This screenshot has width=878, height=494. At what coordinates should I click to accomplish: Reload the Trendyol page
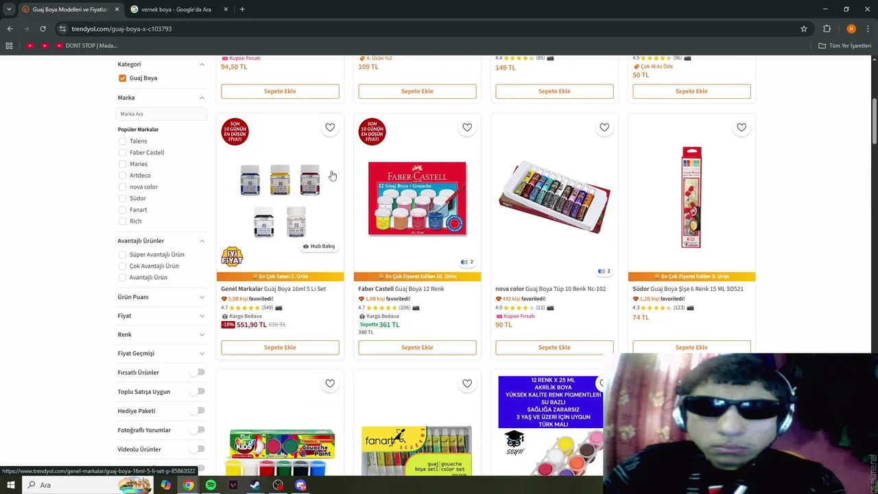pos(43,29)
